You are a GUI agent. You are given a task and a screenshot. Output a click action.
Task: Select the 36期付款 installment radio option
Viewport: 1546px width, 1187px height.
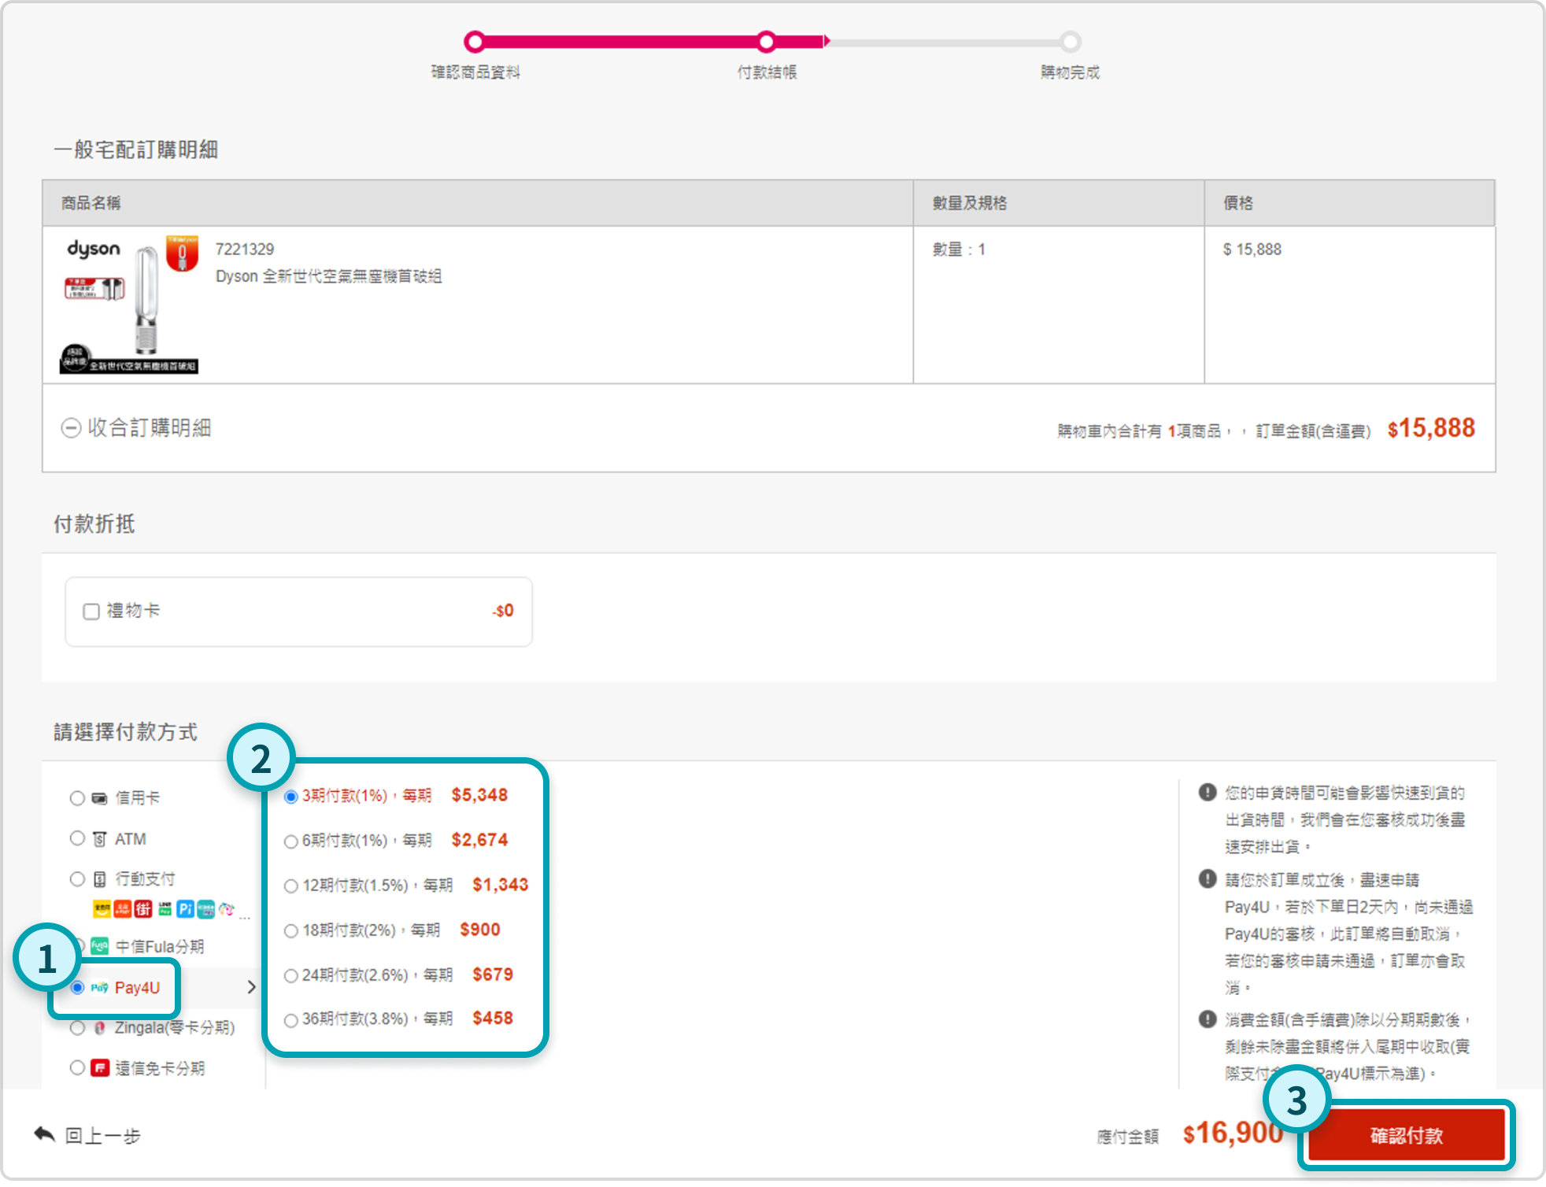291,1020
